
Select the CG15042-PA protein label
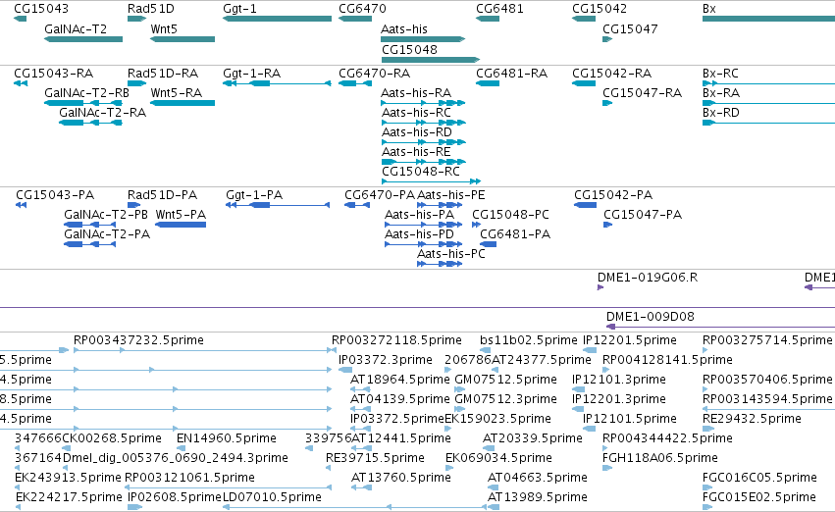(613, 195)
